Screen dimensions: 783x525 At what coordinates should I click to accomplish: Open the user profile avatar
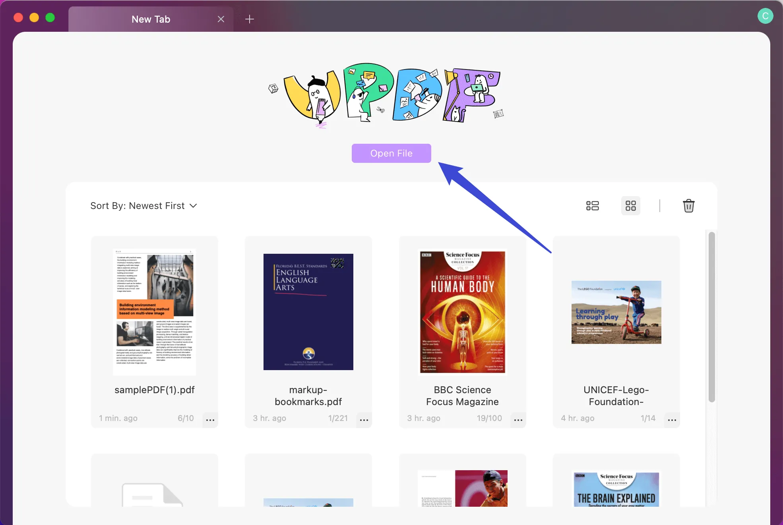(x=766, y=16)
